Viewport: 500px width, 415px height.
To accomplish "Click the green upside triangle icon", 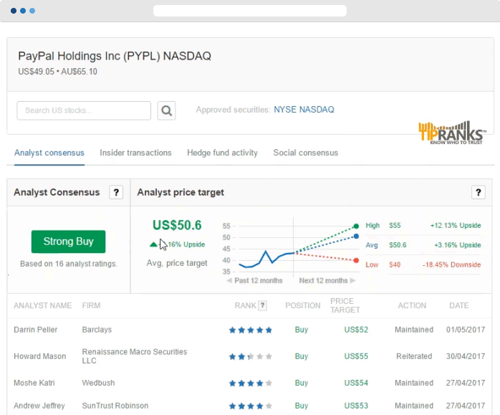I will pyautogui.click(x=153, y=244).
